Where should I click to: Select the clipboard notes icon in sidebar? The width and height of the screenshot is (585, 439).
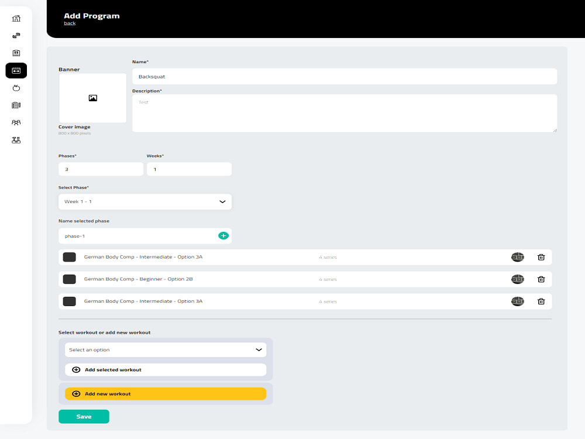tap(16, 105)
